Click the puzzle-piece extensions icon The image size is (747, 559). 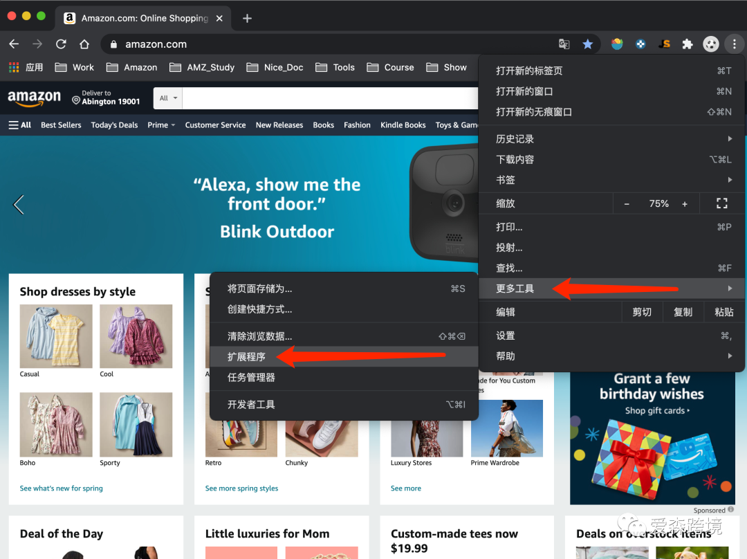click(687, 44)
